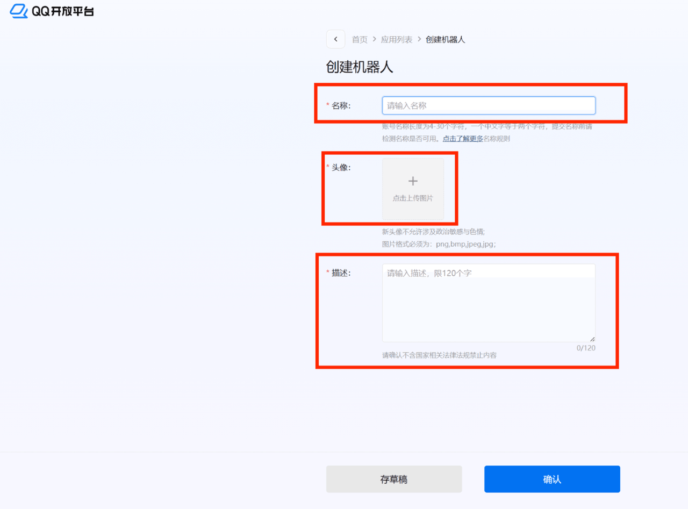Navigate to 应用列表 breadcrumb item
The image size is (688, 509).
(x=397, y=40)
